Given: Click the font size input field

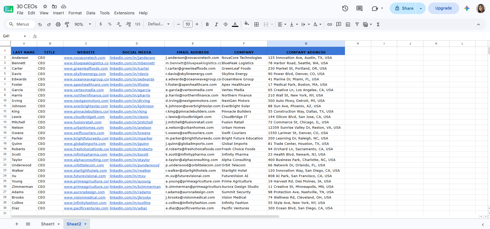Looking at the screenshot, I should [x=188, y=24].
